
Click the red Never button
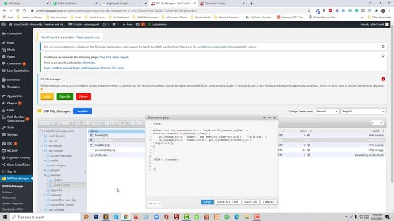84,96
